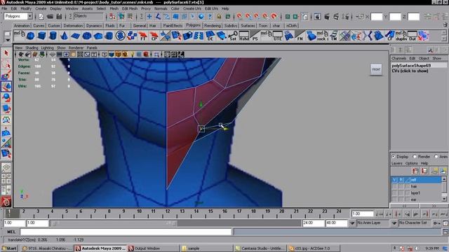
Task: Open the Normals menu
Action: [161, 8]
